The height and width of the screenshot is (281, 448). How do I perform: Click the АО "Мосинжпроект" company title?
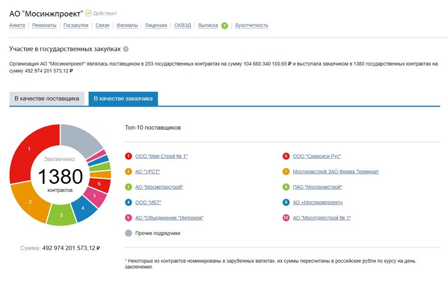(46, 13)
